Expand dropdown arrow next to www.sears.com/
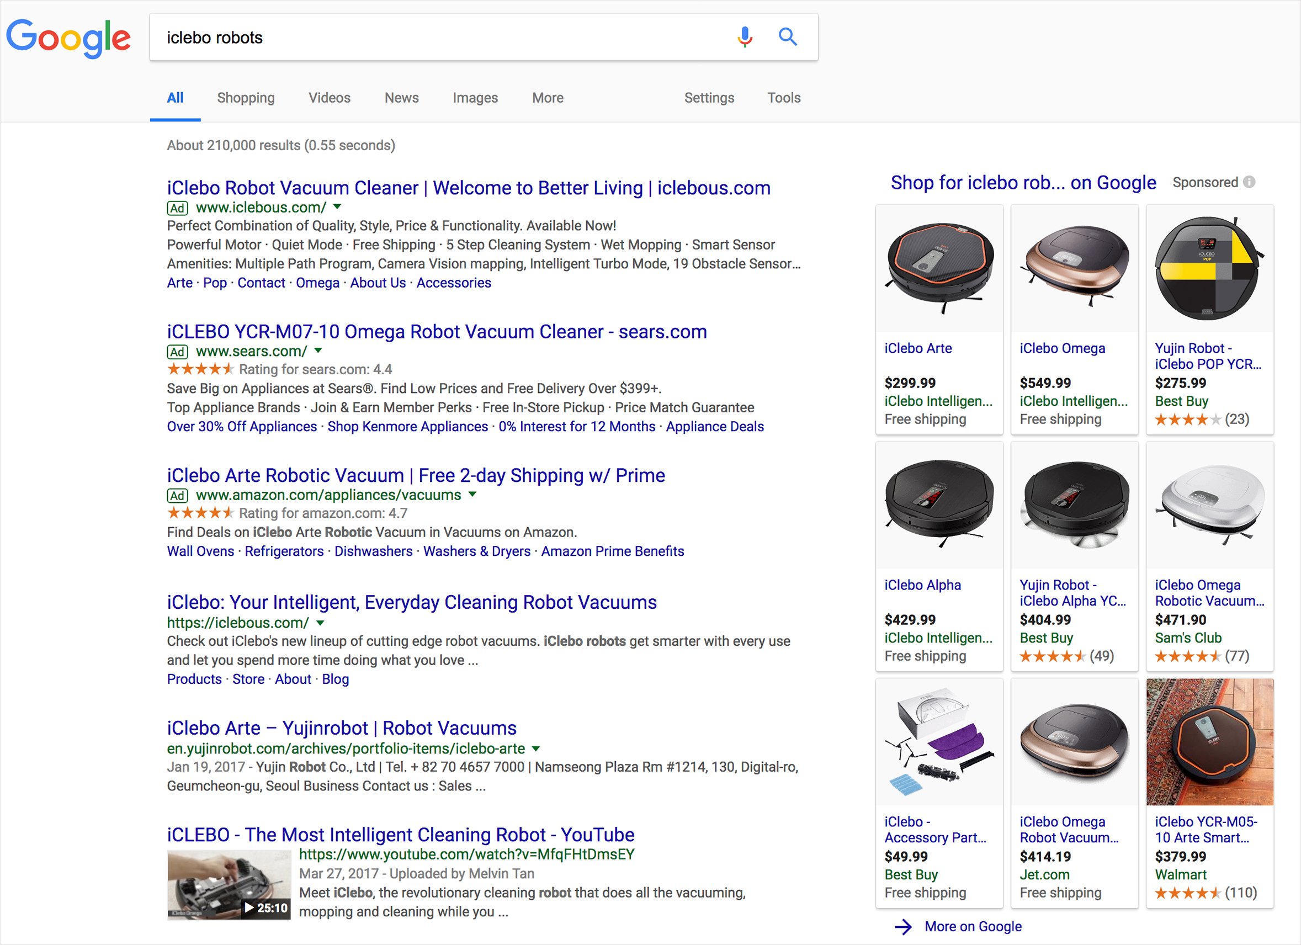The width and height of the screenshot is (1301, 945). [x=318, y=350]
